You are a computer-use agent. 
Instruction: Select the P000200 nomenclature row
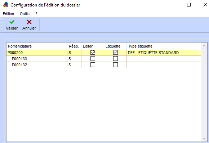(x=103, y=53)
